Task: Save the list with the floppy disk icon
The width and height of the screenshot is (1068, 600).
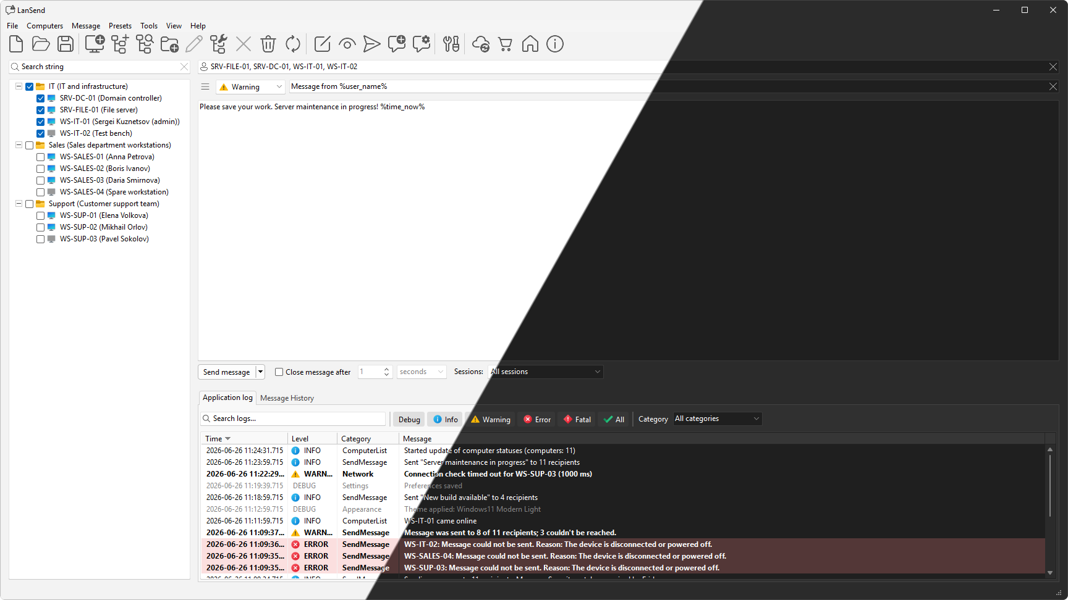Action: pos(66,44)
